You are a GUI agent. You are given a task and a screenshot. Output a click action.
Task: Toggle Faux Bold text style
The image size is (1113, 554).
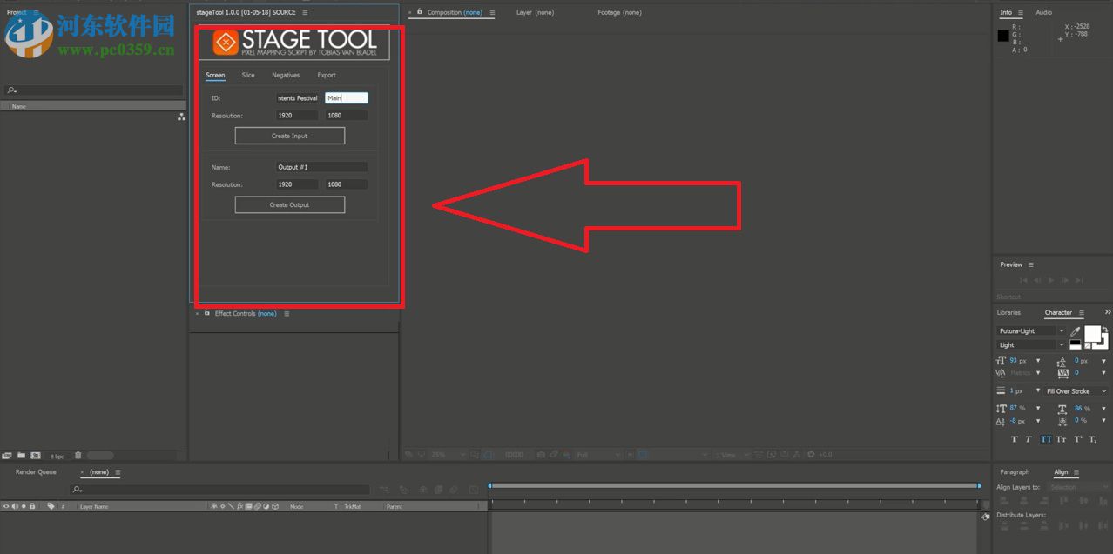coord(1015,439)
